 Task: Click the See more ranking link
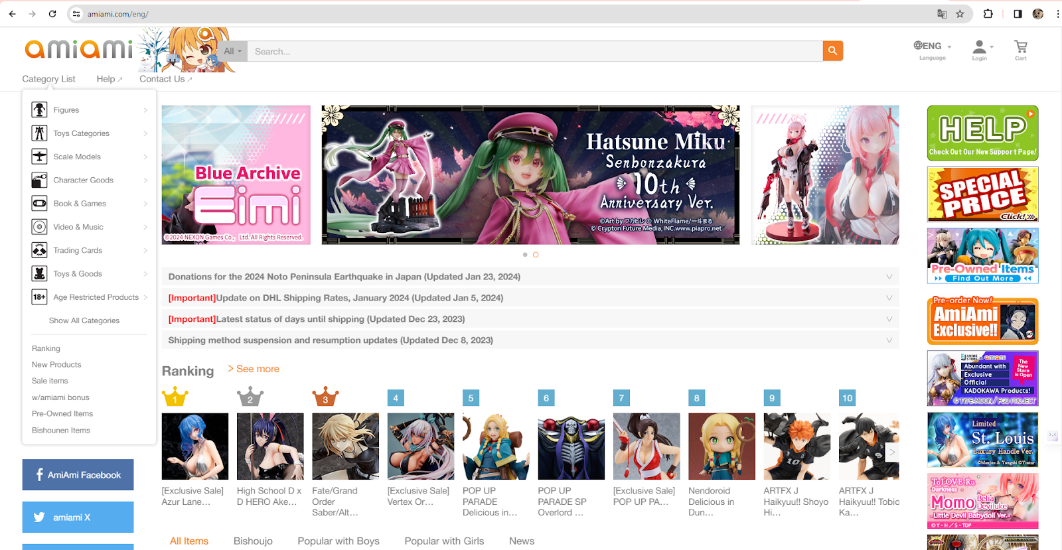[x=254, y=369]
